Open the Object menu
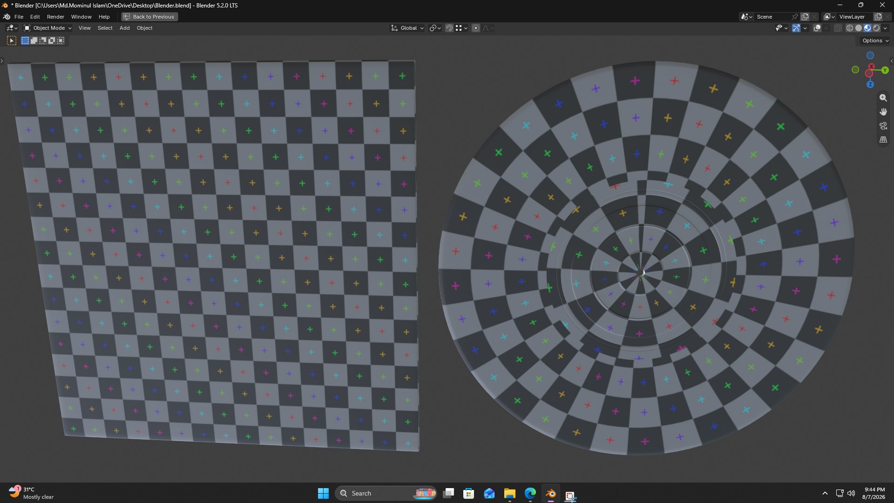 click(144, 28)
